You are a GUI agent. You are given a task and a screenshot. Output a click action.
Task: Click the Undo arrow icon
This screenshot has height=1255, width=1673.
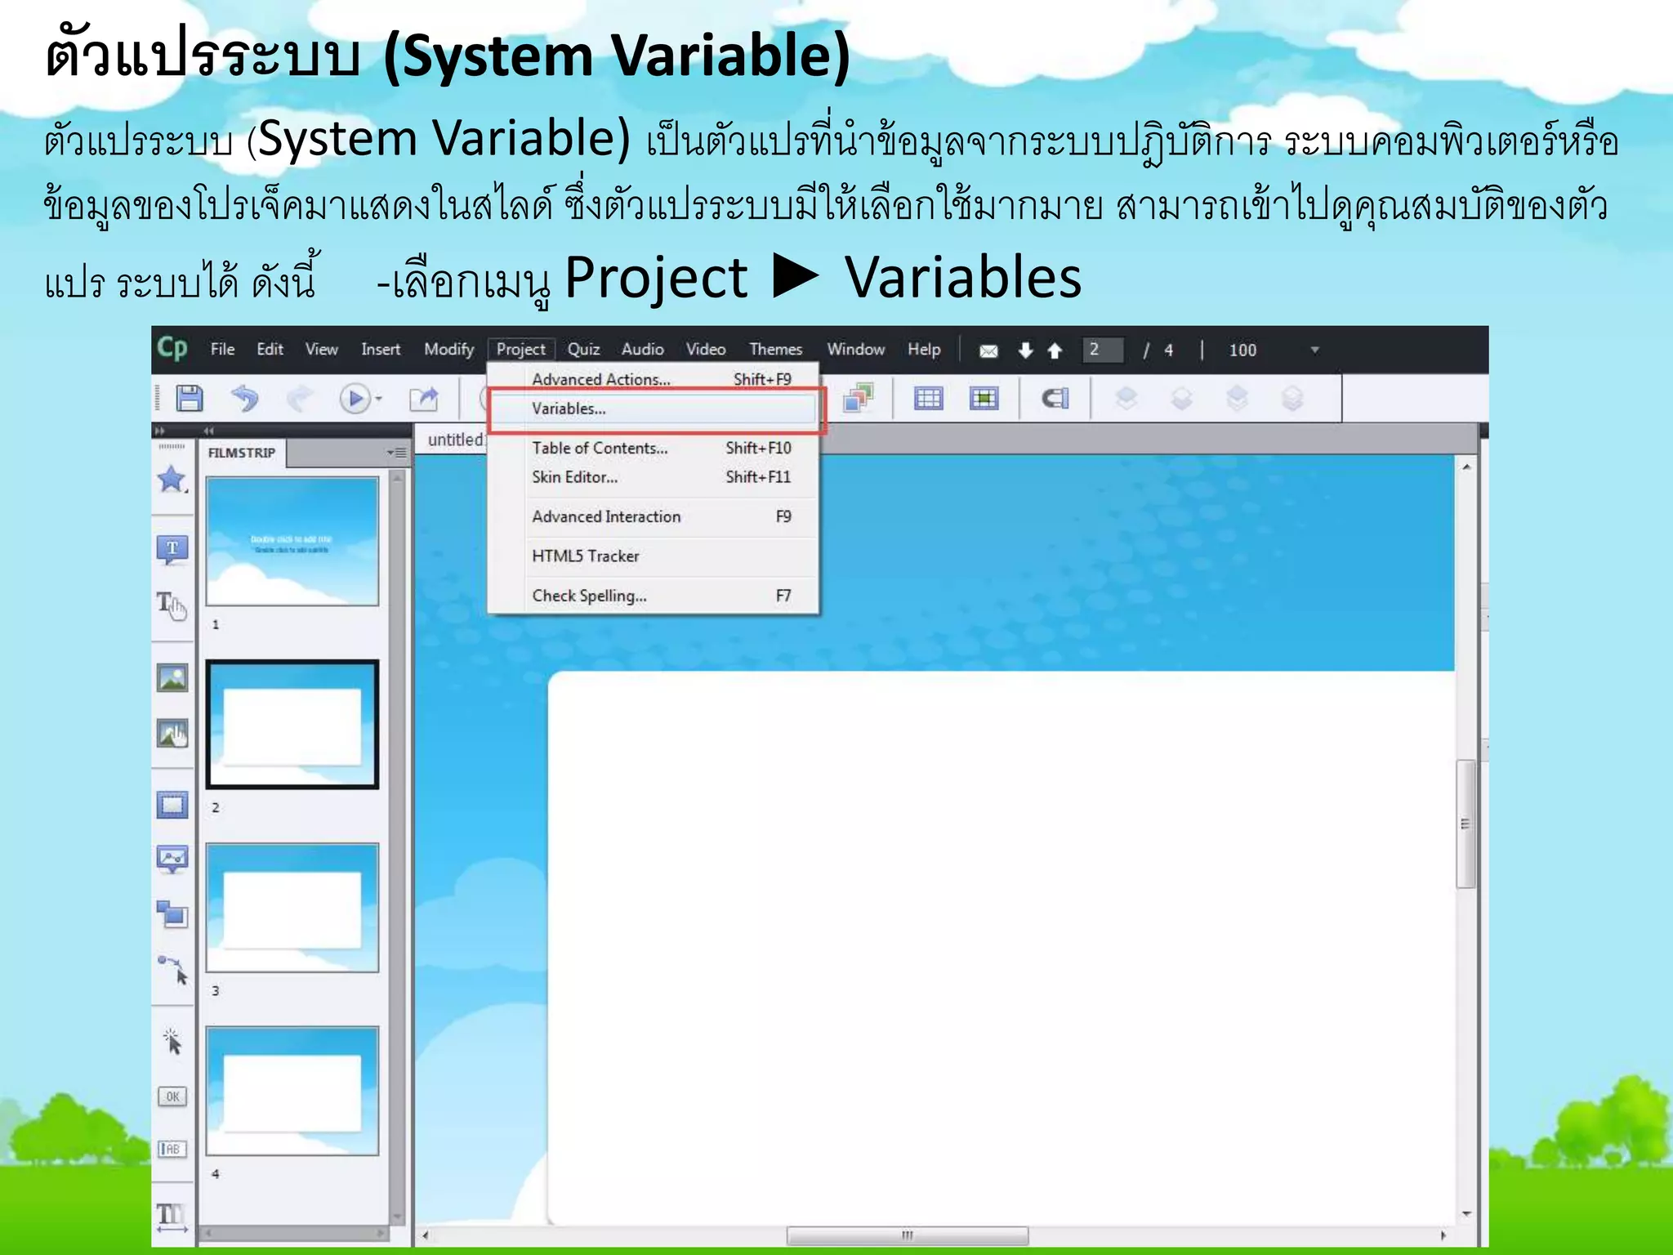point(245,399)
